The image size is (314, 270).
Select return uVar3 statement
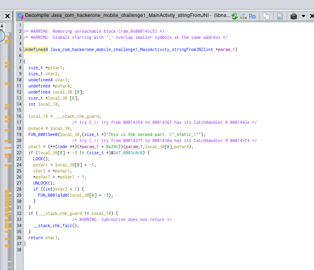(44, 238)
